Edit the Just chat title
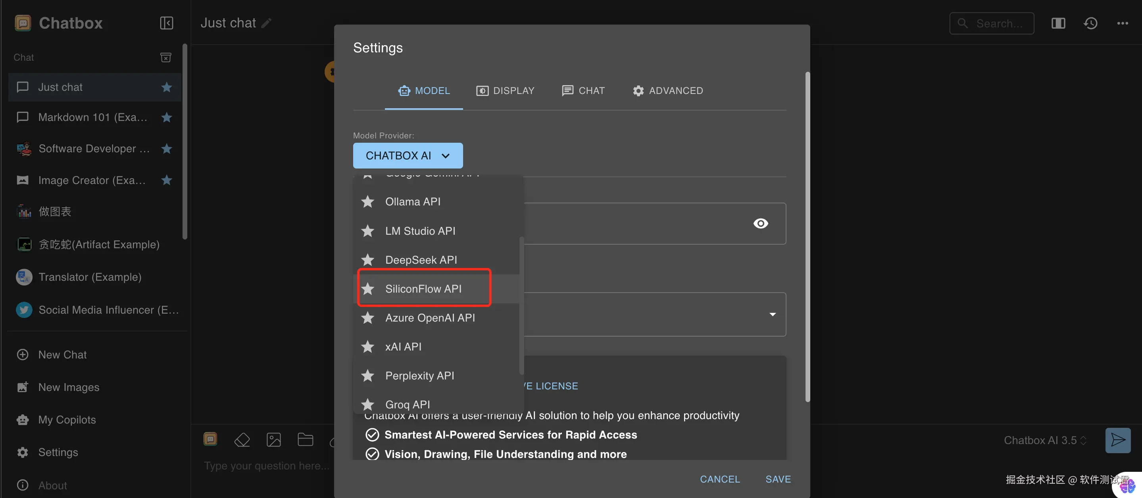Screen dimensions: 1142x498 click(266, 23)
